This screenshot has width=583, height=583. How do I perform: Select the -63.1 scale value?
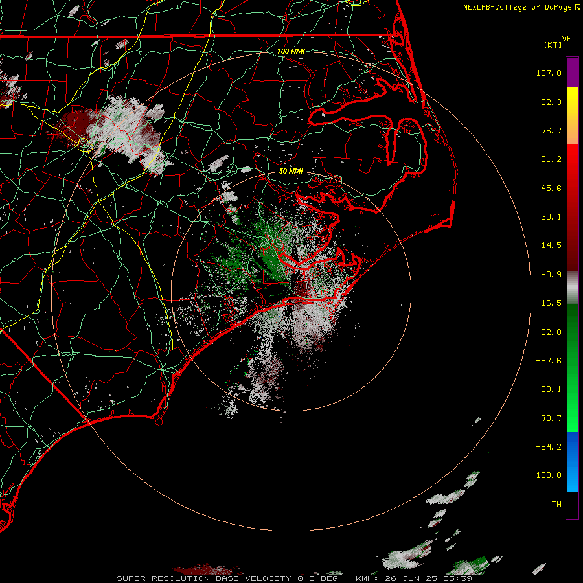click(549, 389)
